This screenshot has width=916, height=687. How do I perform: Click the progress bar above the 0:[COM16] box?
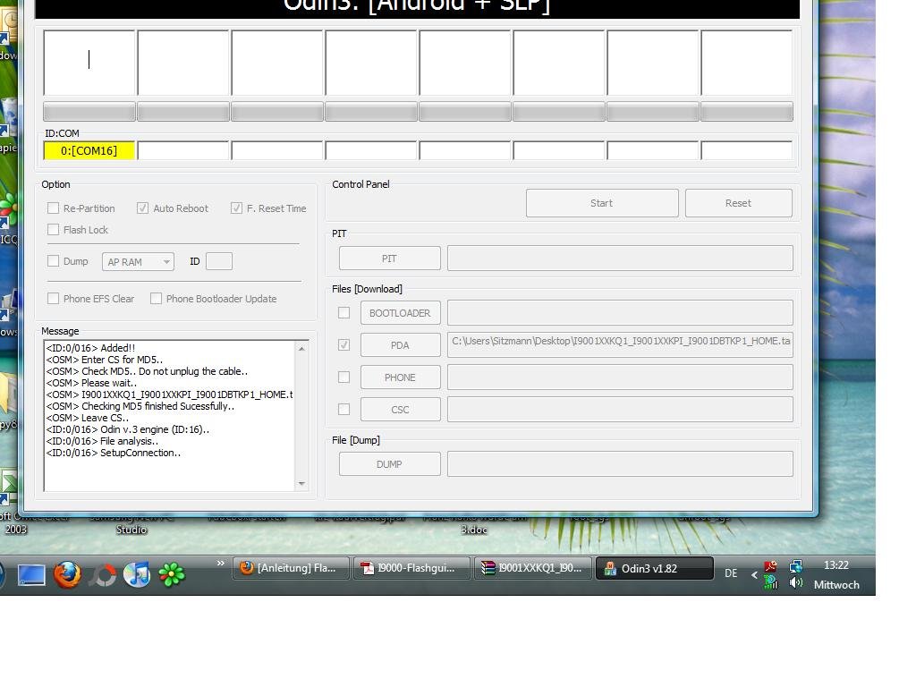[x=89, y=112]
